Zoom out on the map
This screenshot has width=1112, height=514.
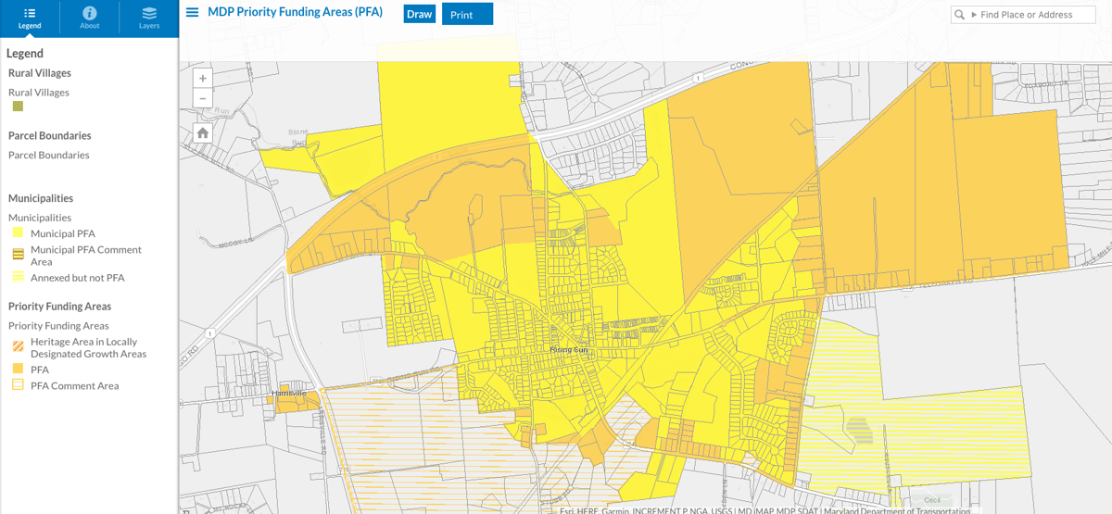point(203,98)
